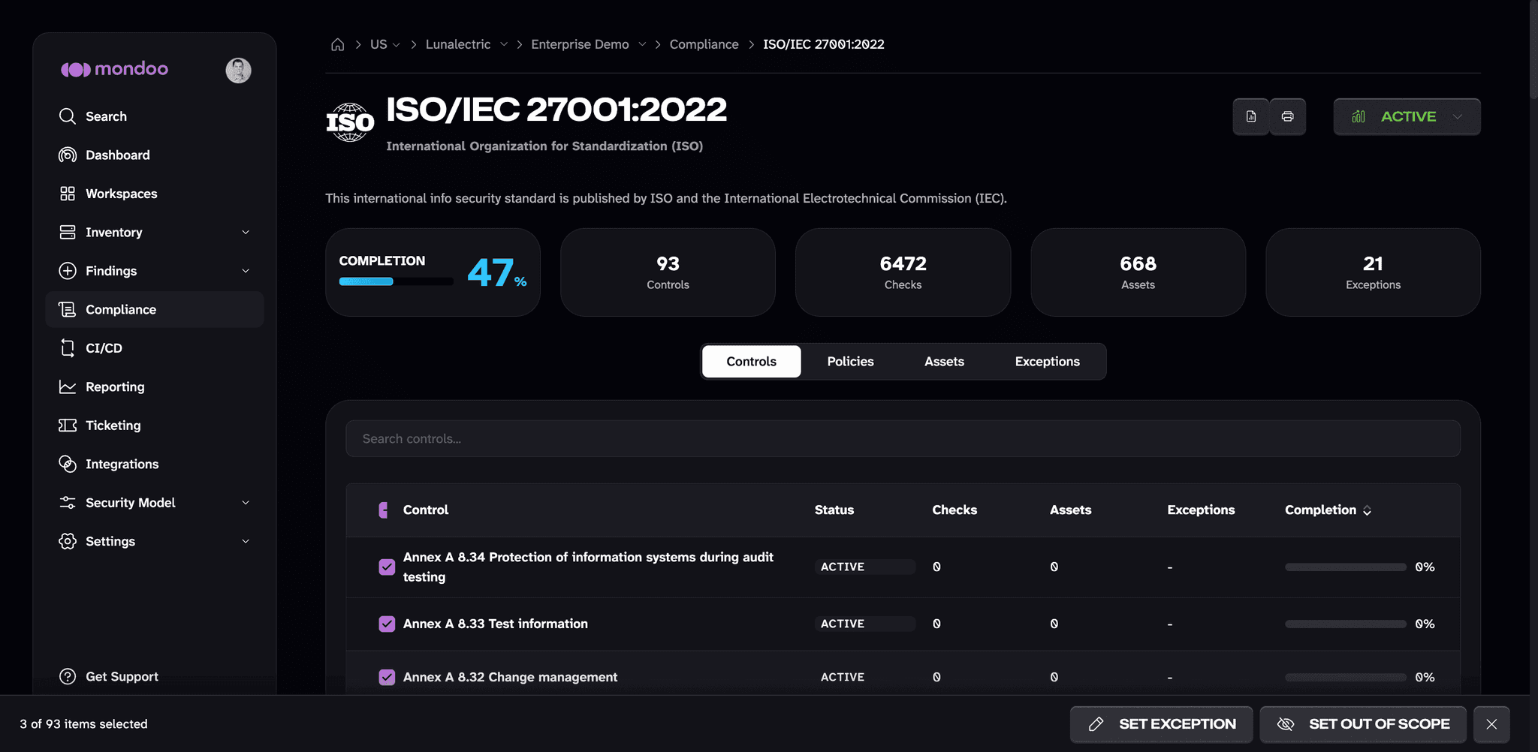Sort by Completion column arrows
Screen dimensions: 1538x752
point(1367,510)
